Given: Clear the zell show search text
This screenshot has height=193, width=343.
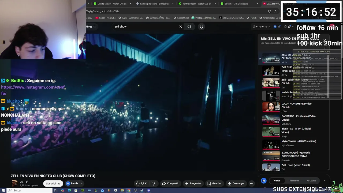Looking at the screenshot, I should coord(181,27).
